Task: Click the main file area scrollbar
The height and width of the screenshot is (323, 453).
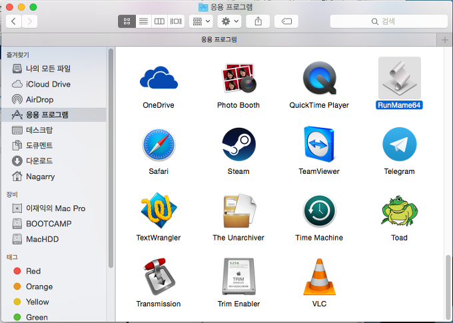Action: [448, 287]
